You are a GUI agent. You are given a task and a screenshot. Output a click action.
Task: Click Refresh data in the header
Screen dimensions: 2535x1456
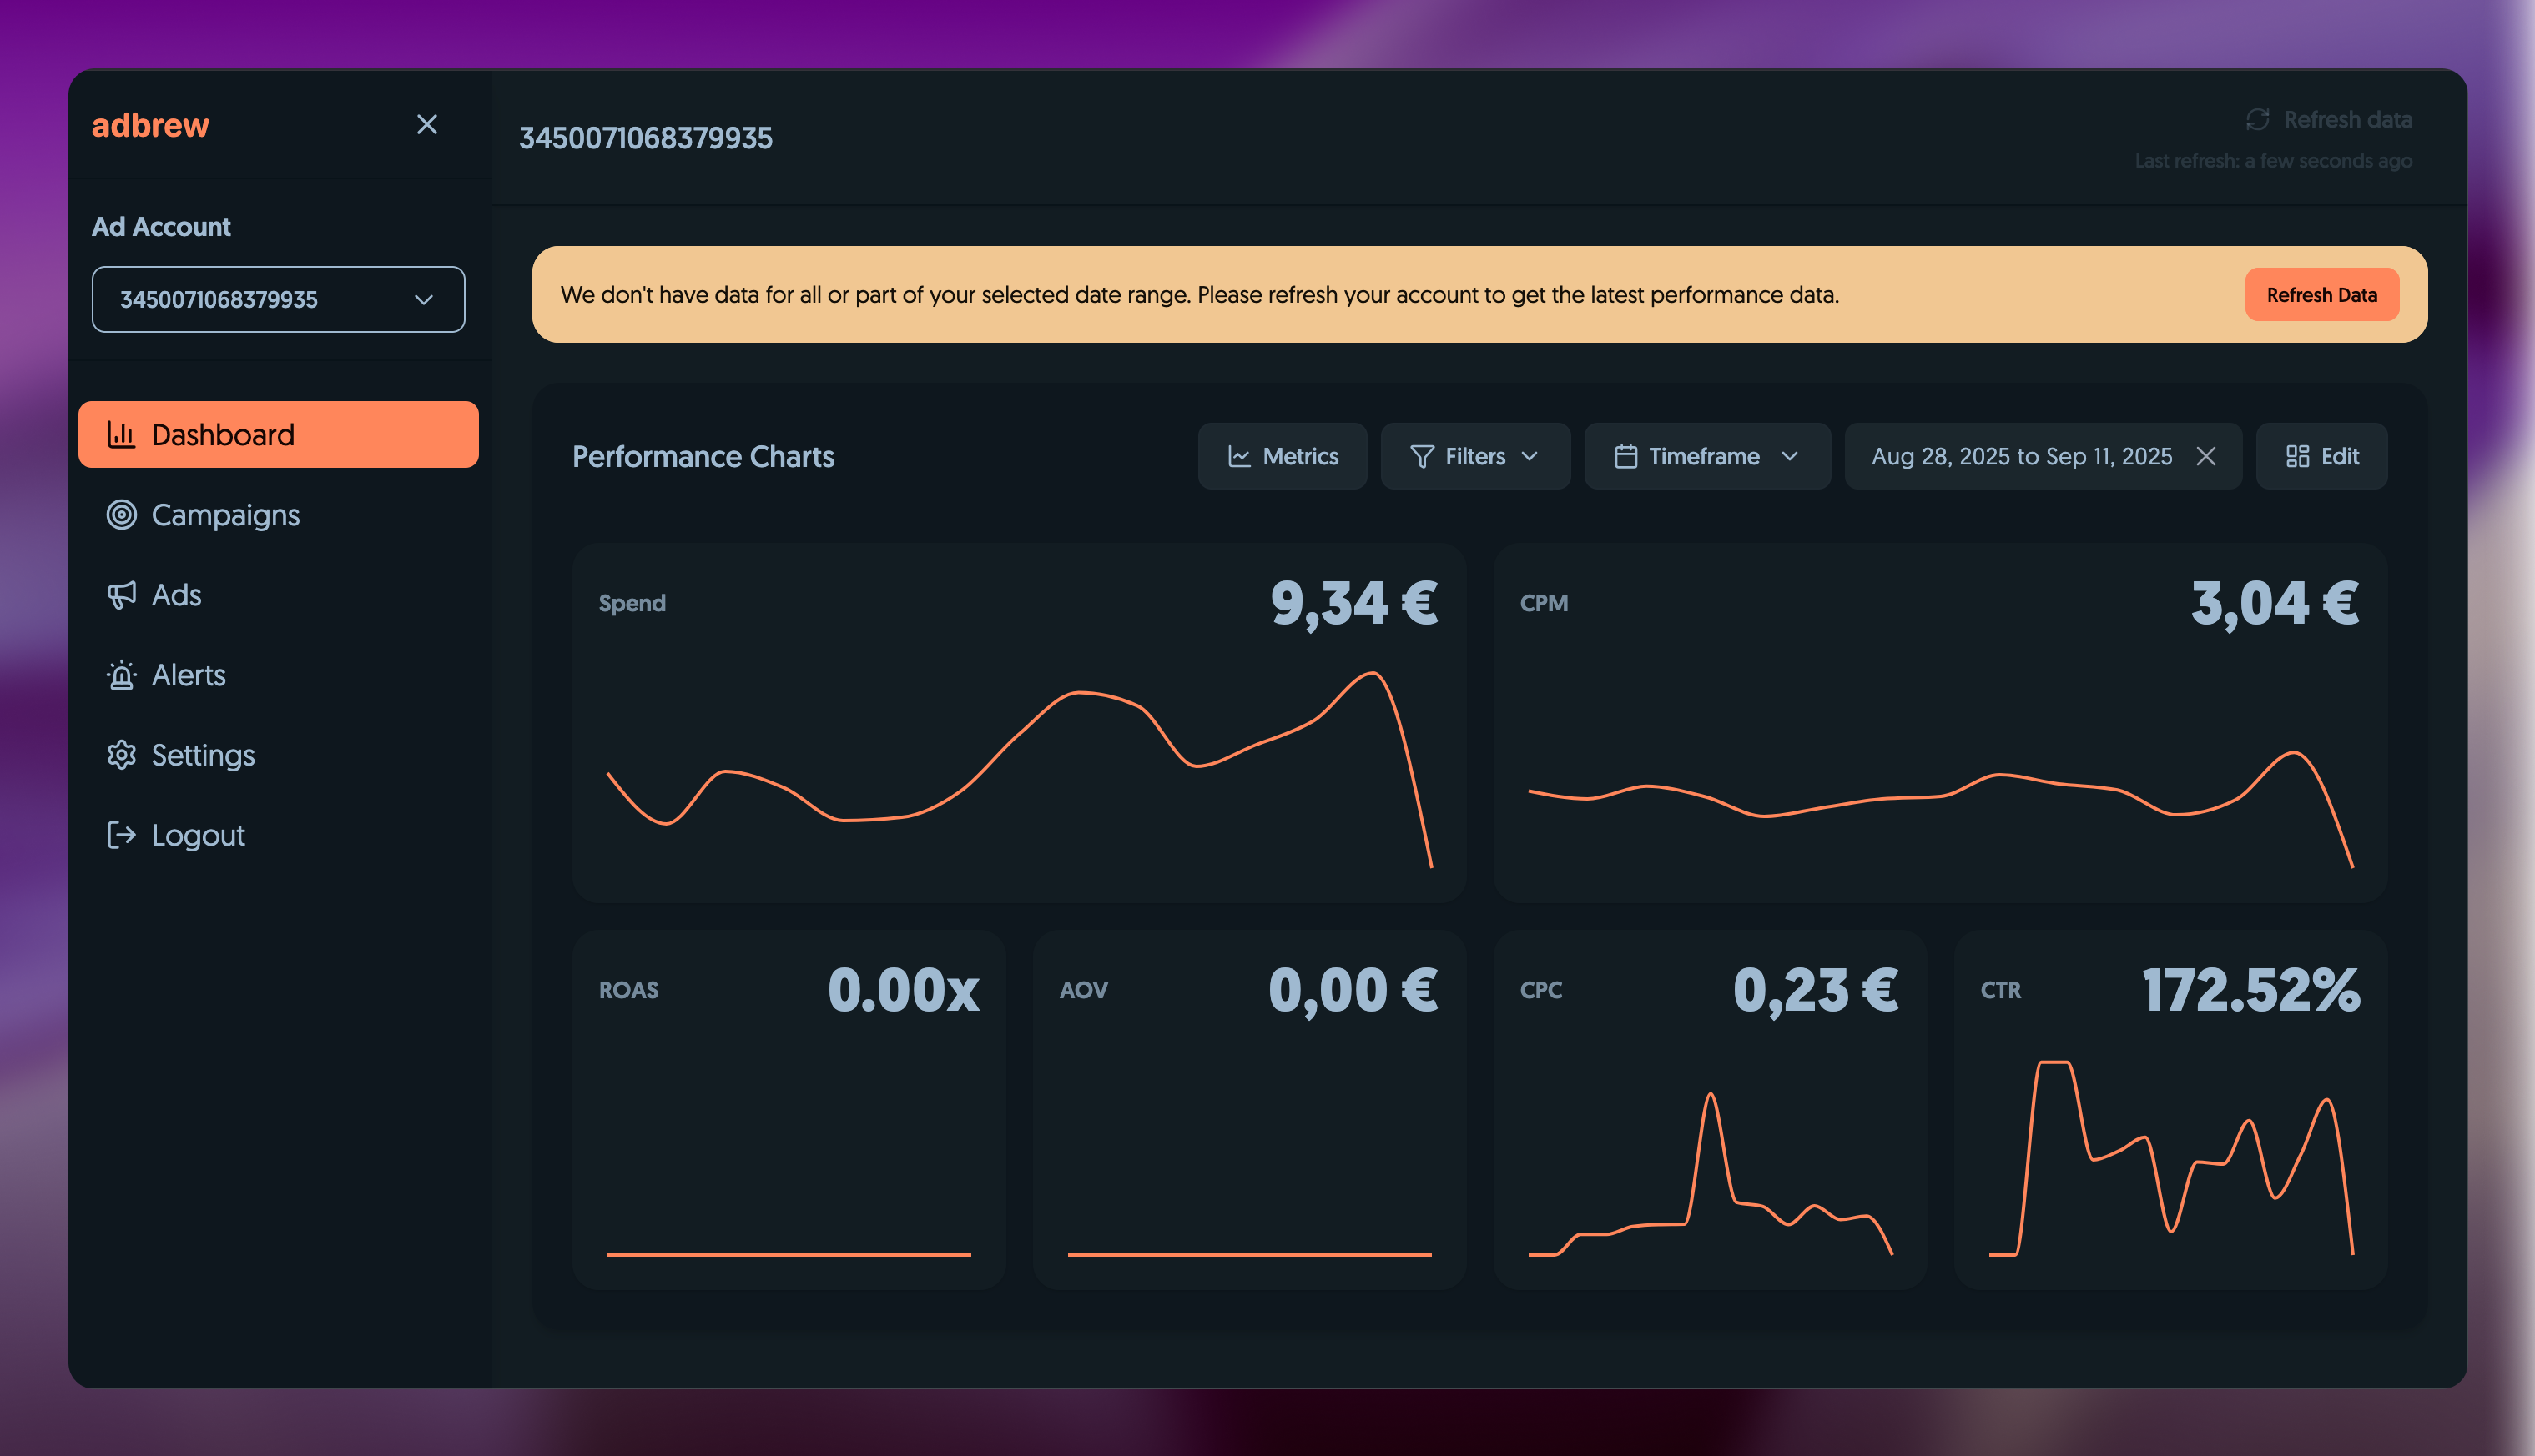click(x=2329, y=120)
